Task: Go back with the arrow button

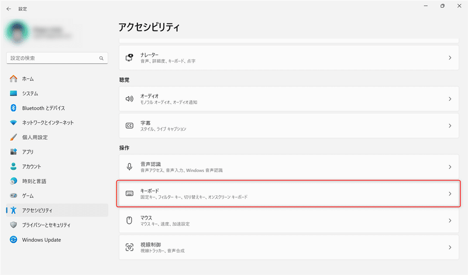Action: click(x=9, y=9)
